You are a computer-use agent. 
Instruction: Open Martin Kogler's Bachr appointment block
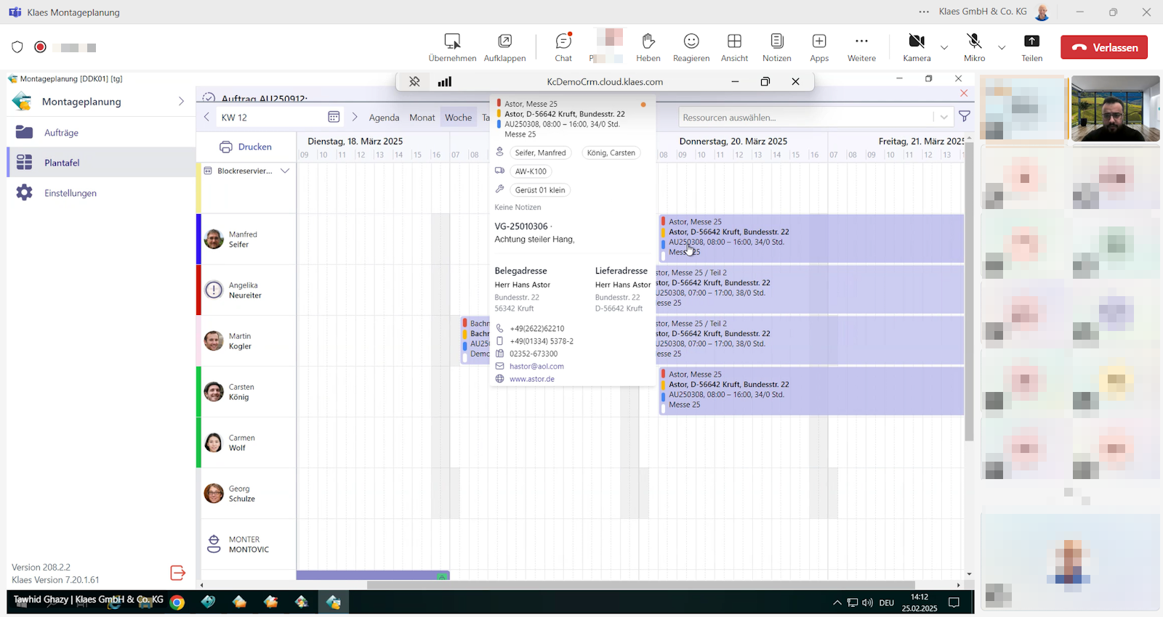(475, 340)
